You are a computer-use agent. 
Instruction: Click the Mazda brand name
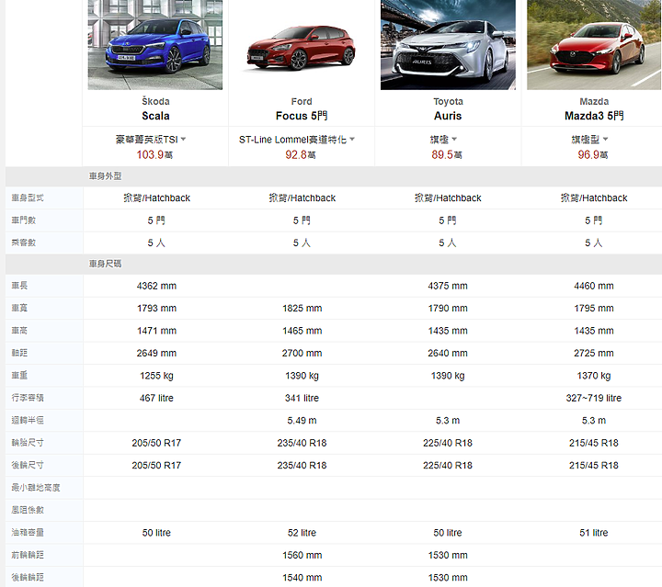pos(594,102)
